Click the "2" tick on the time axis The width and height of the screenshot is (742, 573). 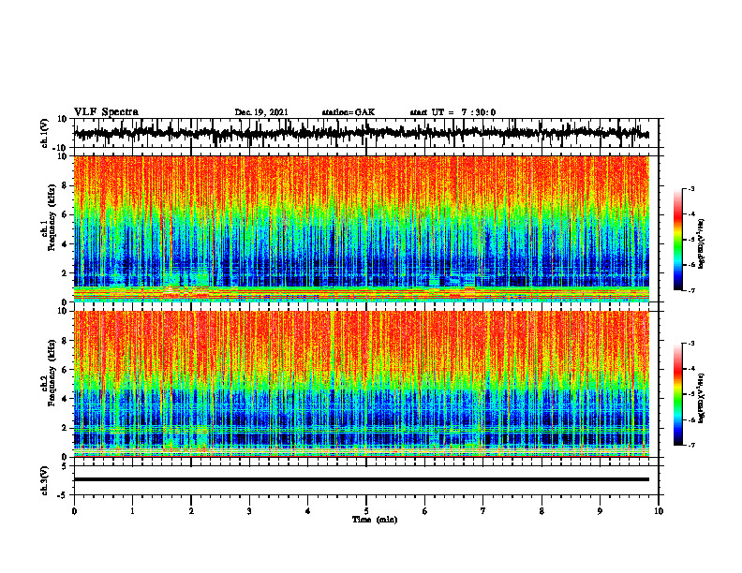191,511
